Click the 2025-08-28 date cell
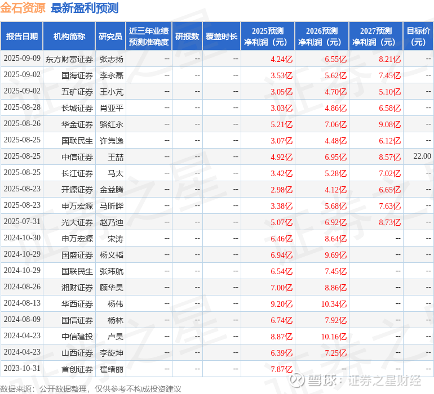 22,108
